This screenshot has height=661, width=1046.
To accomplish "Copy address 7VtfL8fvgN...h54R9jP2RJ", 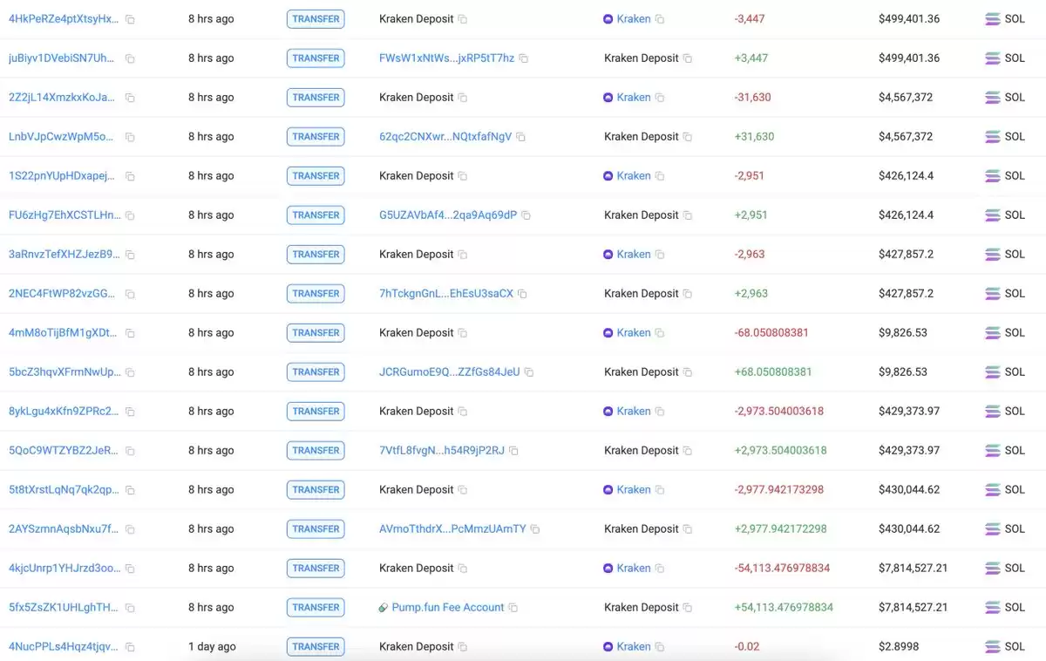I will pyautogui.click(x=513, y=451).
